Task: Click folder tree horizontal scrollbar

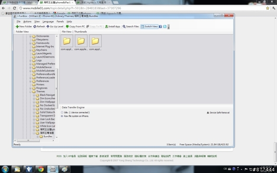Action: [28, 141]
